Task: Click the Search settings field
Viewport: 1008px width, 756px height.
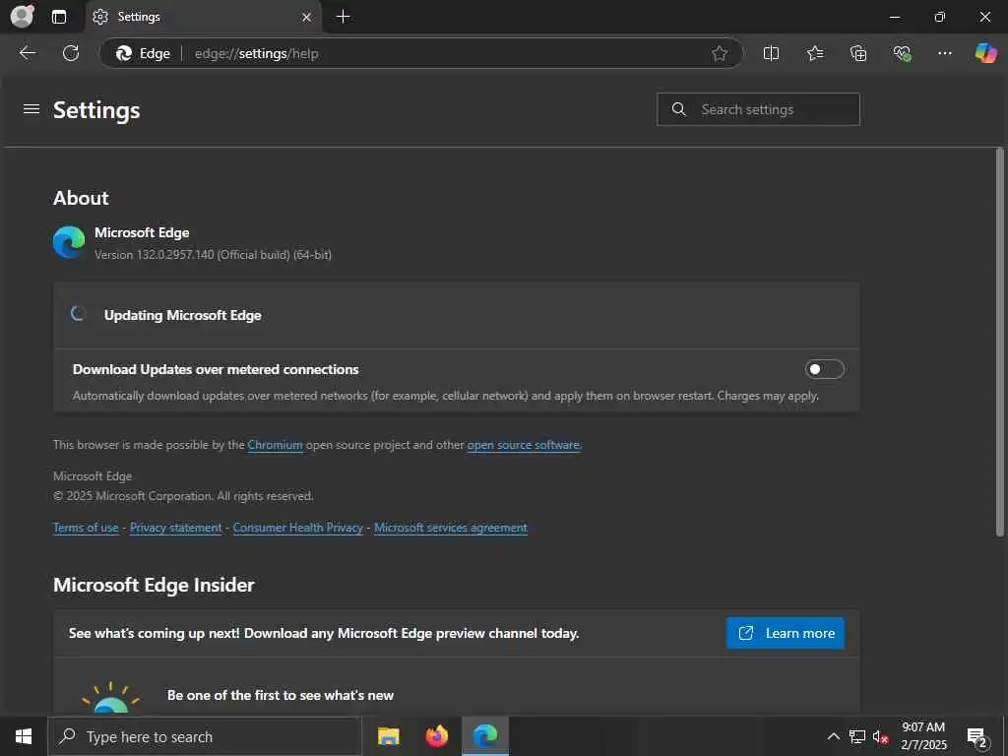Action: 758,109
